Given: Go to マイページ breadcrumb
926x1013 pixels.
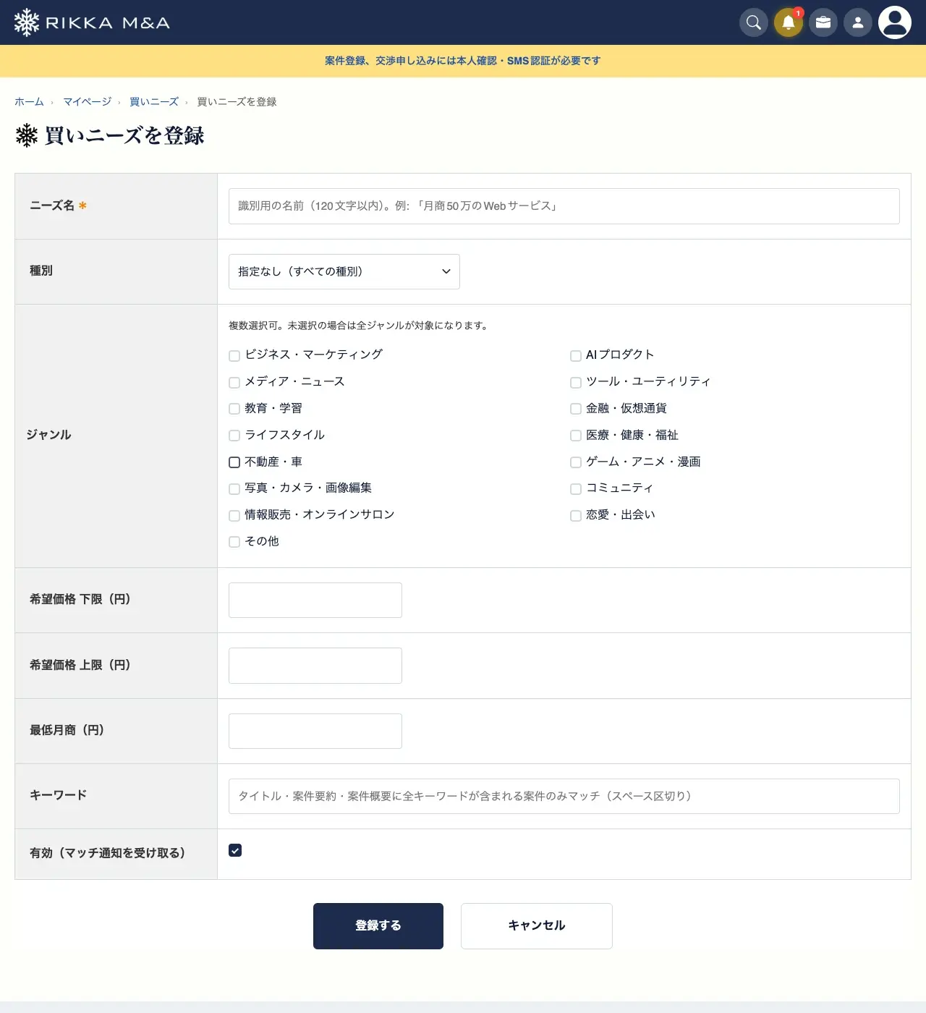Looking at the screenshot, I should [x=87, y=102].
